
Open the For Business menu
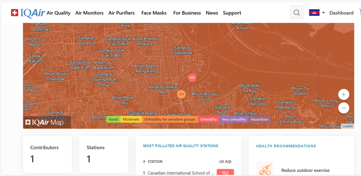tap(187, 13)
